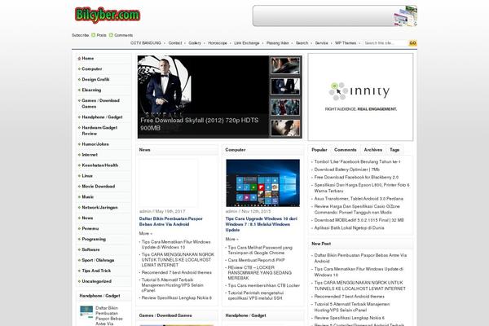Open Aplikasi Batik Lokal Ngetop di Dunia
The height and width of the screenshot is (326, 489).
pos(349,228)
